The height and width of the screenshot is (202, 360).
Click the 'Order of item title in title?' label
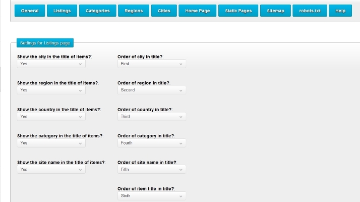[146, 189]
